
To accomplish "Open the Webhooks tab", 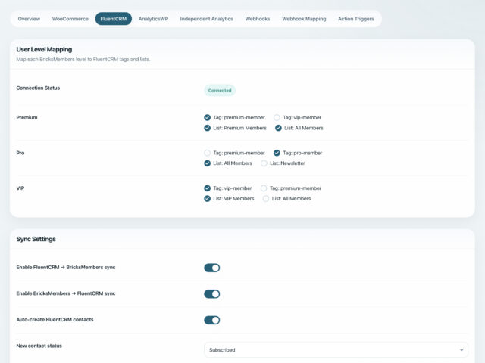I will [x=258, y=19].
